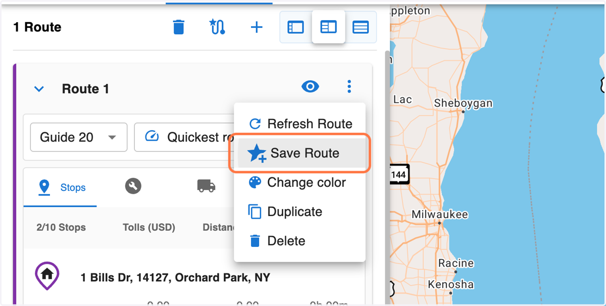Click the Tolls (USD) column header
This screenshot has height=306, width=606.
point(149,227)
